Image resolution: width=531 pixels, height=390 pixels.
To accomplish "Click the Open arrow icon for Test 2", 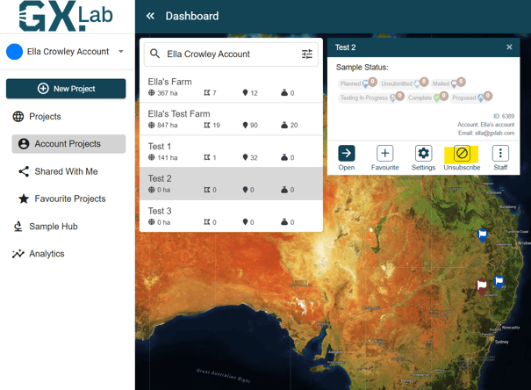I will click(347, 154).
